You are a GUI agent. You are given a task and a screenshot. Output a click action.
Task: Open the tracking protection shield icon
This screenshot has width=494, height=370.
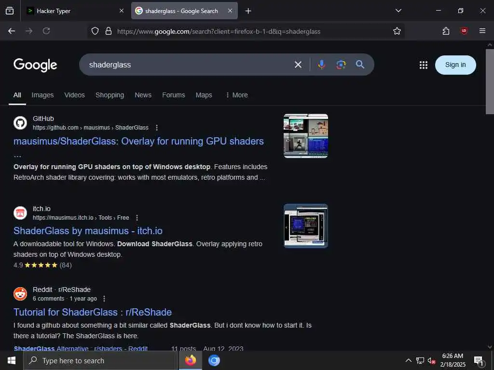pos(95,31)
